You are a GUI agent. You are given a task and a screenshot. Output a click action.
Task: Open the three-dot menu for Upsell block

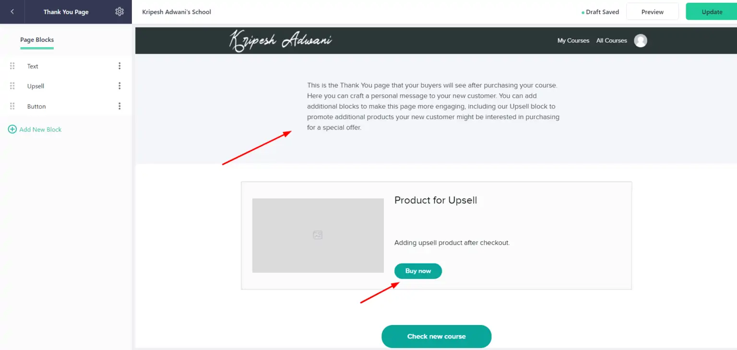(119, 86)
